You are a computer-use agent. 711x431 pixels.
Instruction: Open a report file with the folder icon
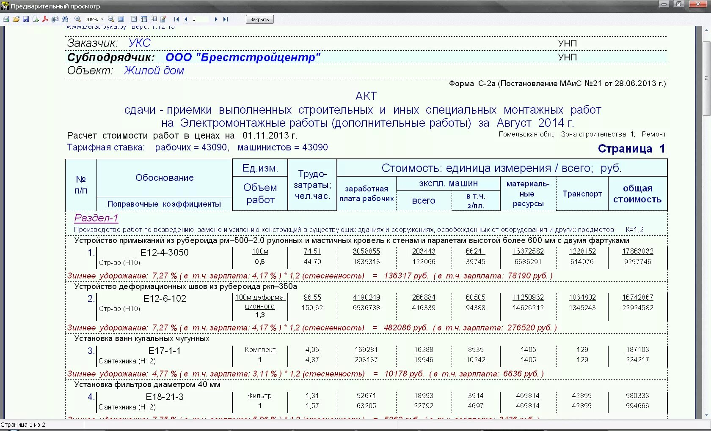point(16,19)
